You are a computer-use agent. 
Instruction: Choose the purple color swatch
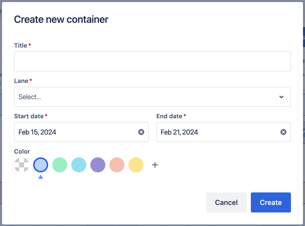point(98,165)
